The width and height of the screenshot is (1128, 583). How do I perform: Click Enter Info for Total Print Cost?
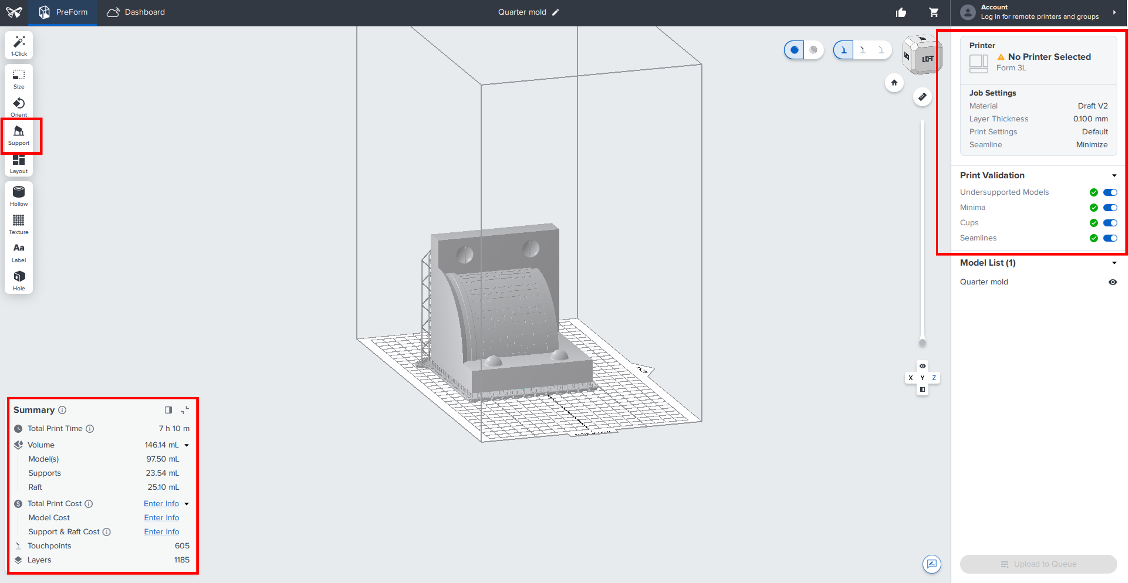click(x=161, y=503)
